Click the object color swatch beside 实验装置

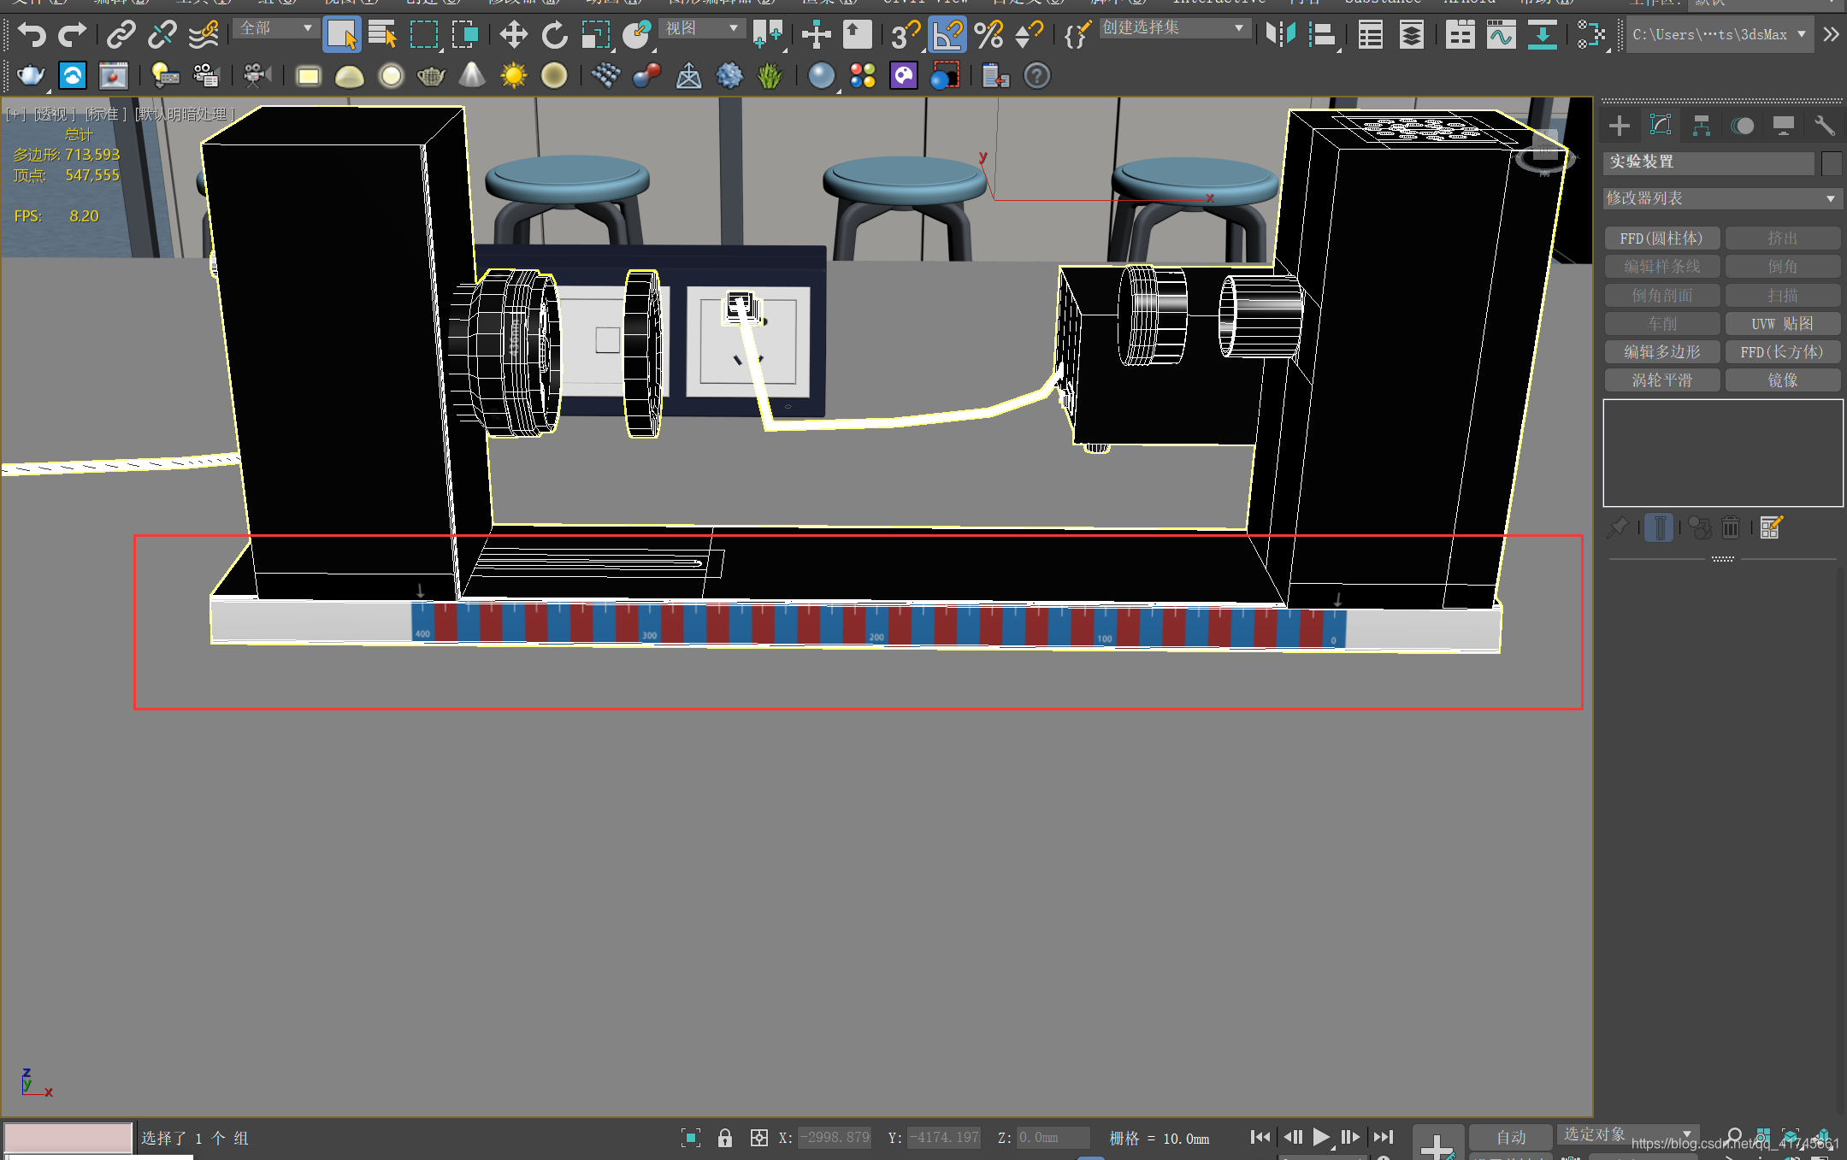coord(1831,162)
